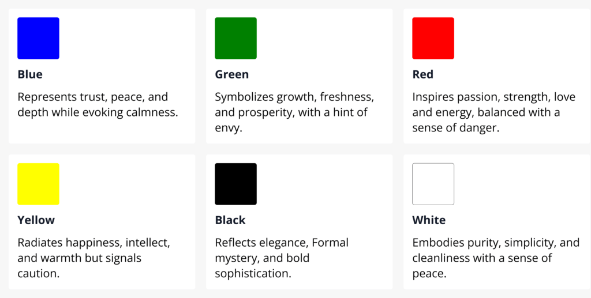The width and height of the screenshot is (591, 298).
Task: Select the green color swatch
Action: click(235, 38)
